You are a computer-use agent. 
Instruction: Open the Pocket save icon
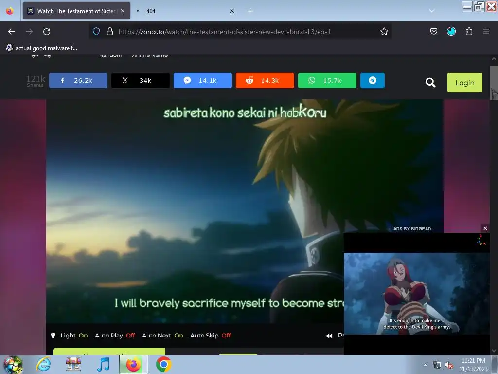coord(433,31)
